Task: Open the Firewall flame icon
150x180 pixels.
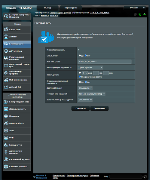Action: (x=6, y=145)
